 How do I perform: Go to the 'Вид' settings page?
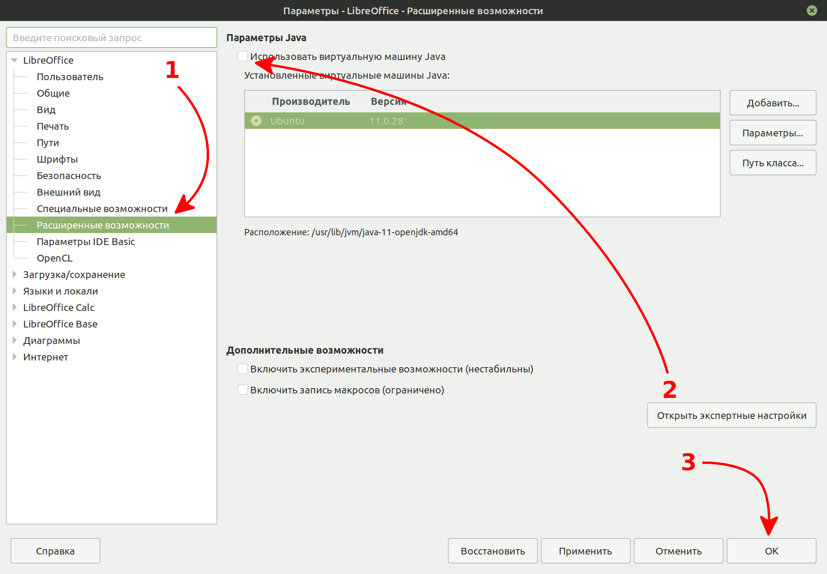coord(46,110)
